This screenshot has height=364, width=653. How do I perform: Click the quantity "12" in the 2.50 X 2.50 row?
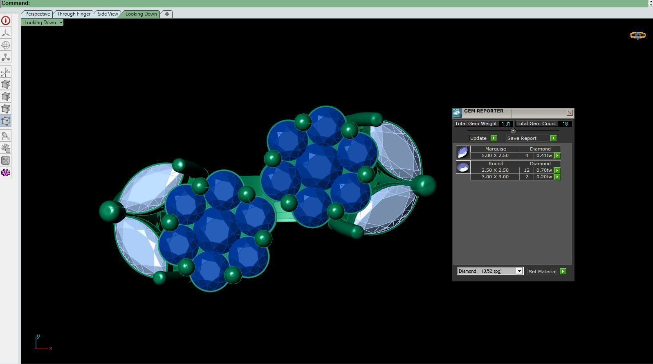[527, 170]
